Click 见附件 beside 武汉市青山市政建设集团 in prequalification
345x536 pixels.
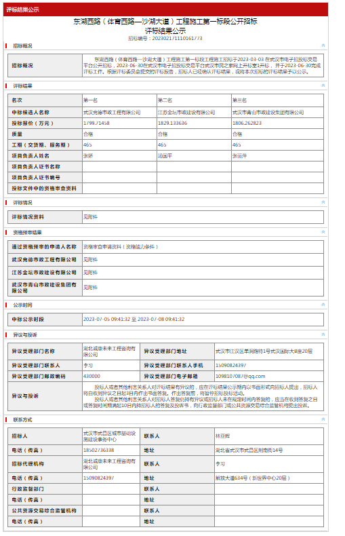[91, 288]
